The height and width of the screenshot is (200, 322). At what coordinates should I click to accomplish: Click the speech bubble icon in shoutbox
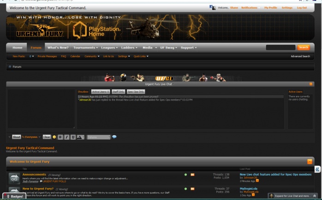[x=114, y=137]
